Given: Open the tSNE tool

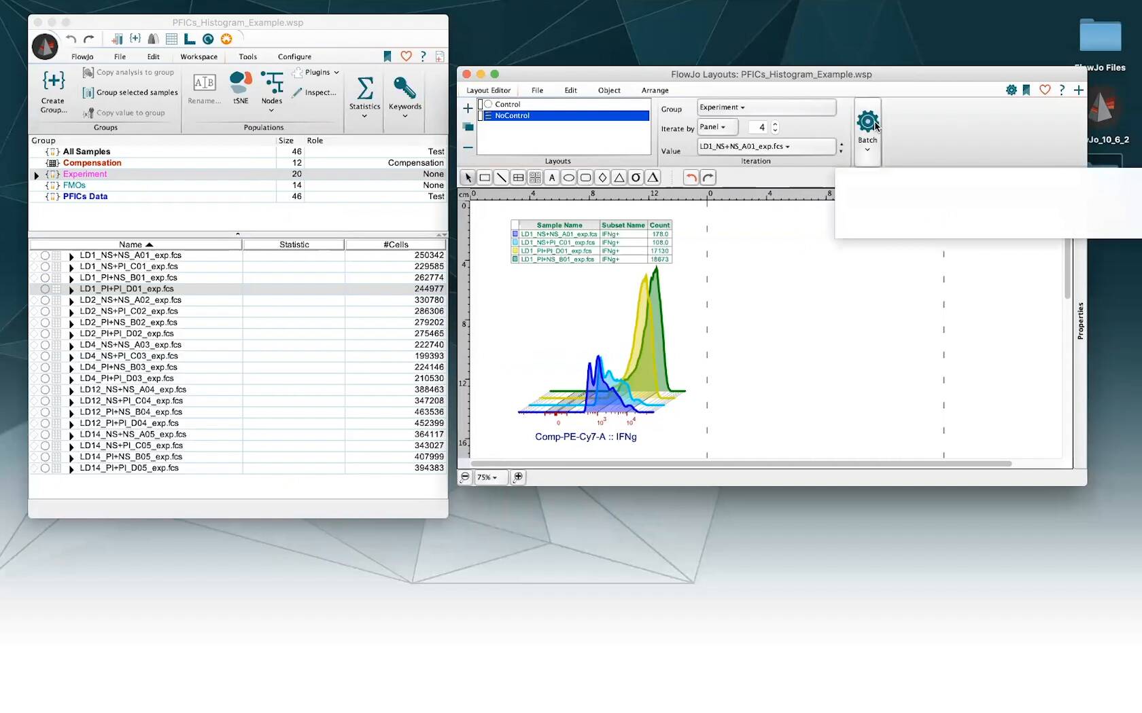Looking at the screenshot, I should click(241, 88).
